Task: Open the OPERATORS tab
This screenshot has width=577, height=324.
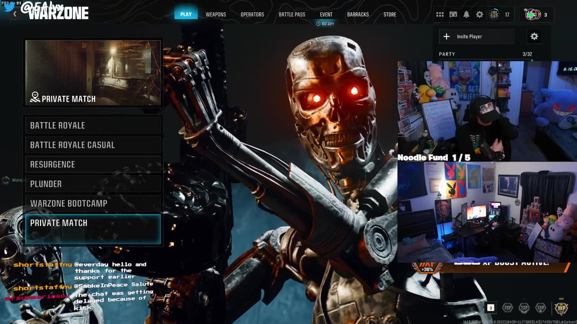Action: coord(252,14)
